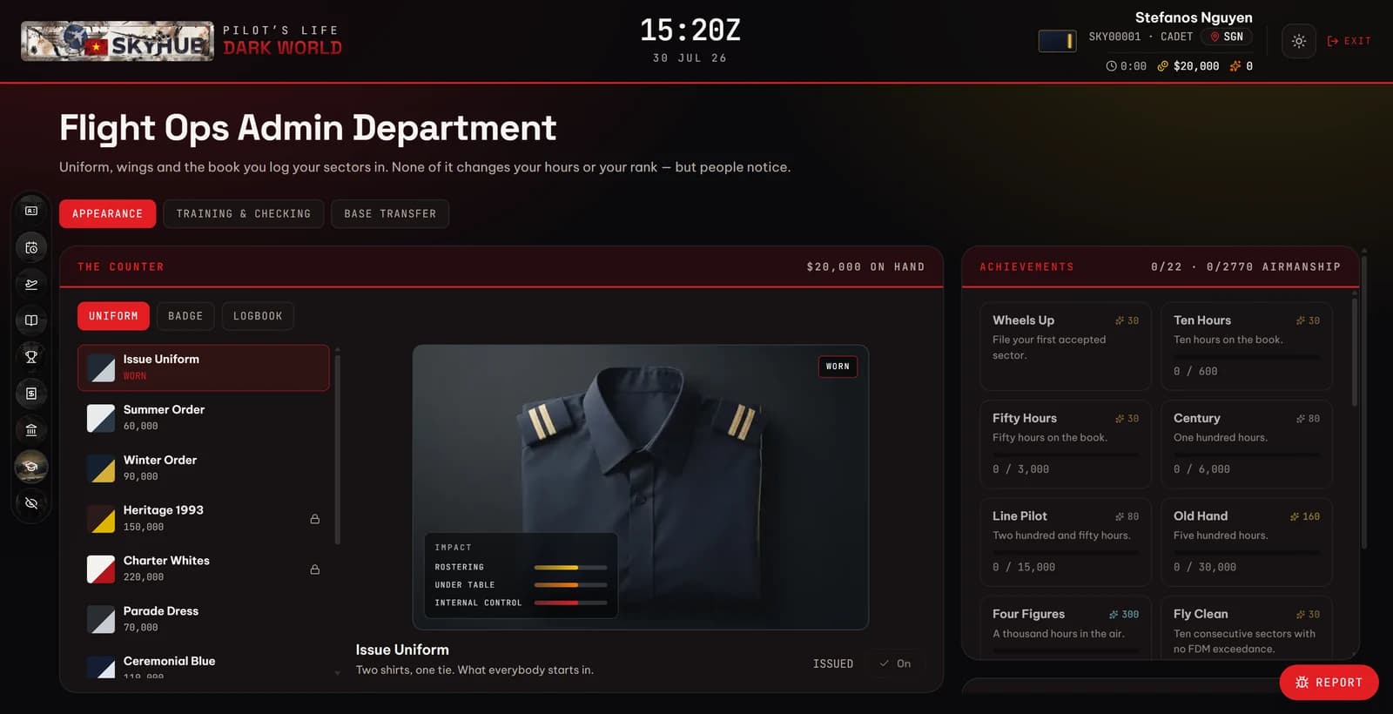Select the Ceremonial Blue uniform
Viewport: 1393px width, 714px height.
click(204, 665)
